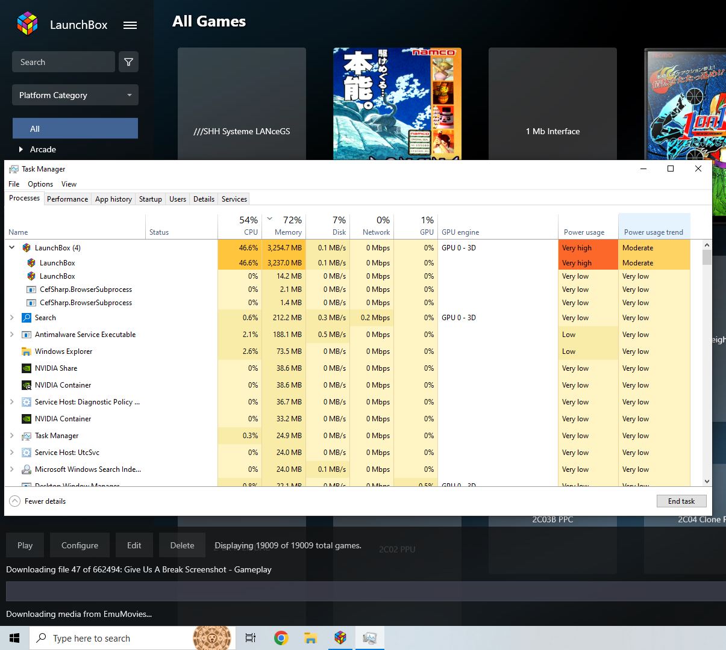The width and height of the screenshot is (726, 650).
Task: Switch to LaunchBox via taskbar icon
Action: 340,638
